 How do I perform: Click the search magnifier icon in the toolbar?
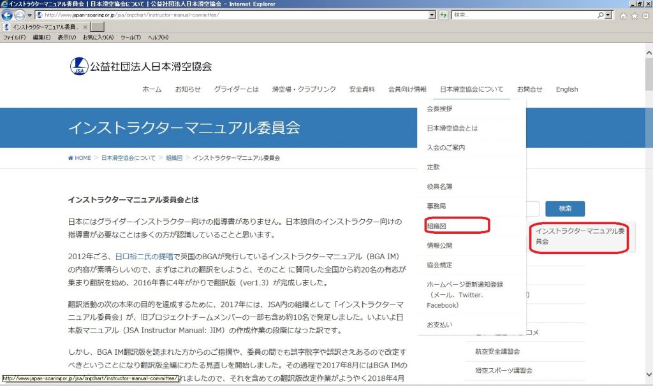coord(601,15)
